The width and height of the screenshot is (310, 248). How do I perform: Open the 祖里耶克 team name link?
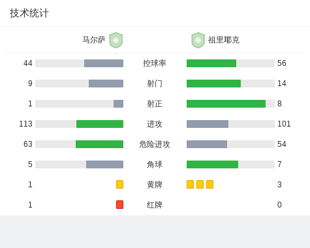click(x=224, y=40)
